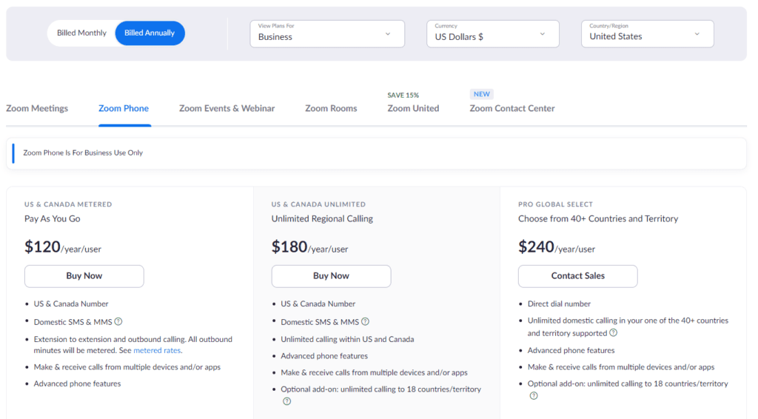This screenshot has width=758, height=419.
Task: Open the Country/Region United States dropdown
Action: coord(647,34)
